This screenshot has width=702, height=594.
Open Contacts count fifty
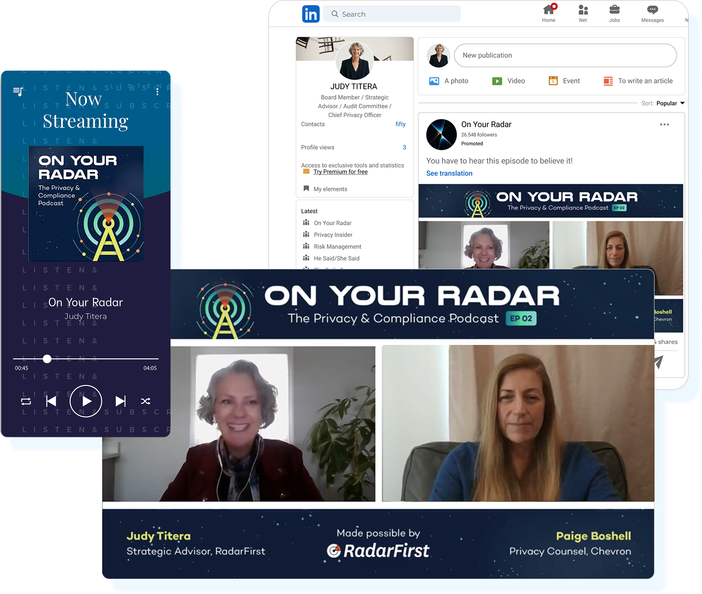[x=400, y=124]
